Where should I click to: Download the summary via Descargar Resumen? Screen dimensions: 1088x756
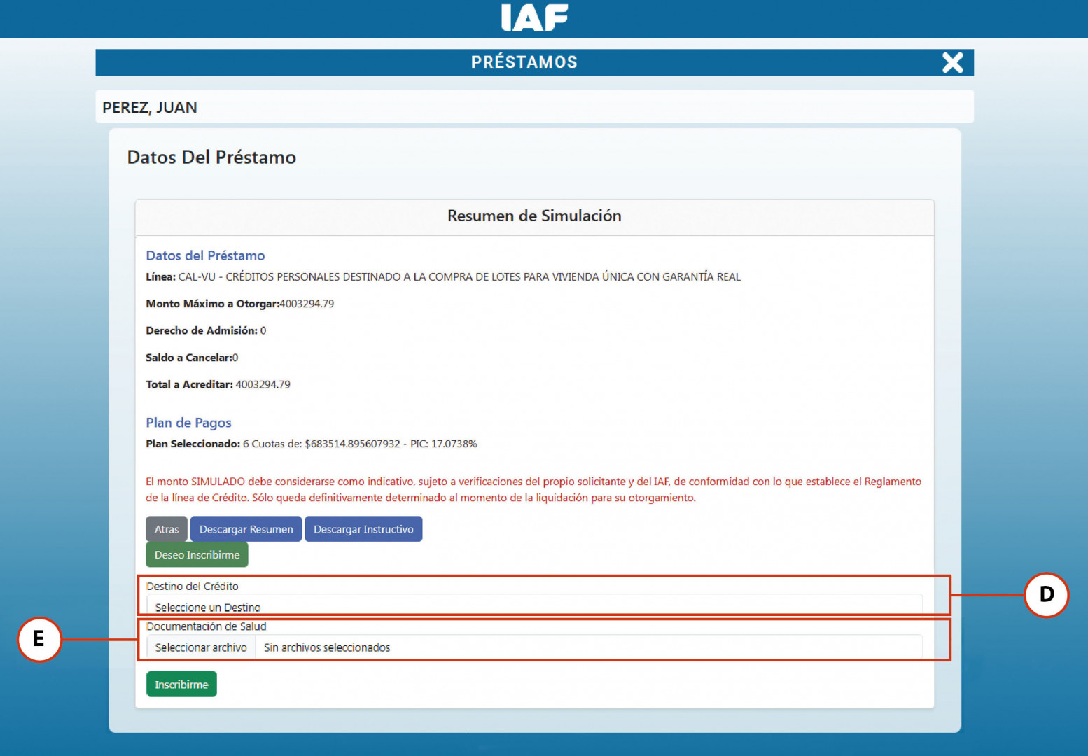tap(246, 529)
